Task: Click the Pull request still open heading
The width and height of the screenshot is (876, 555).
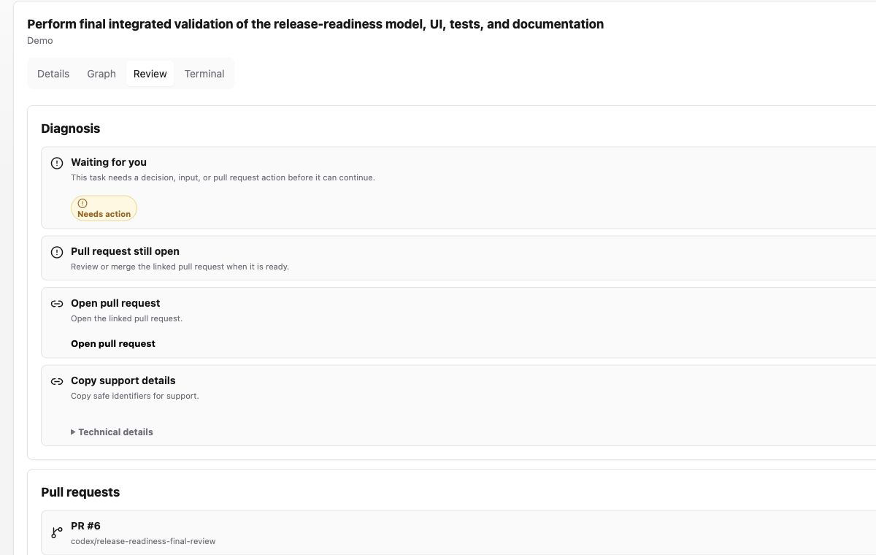Action: (125, 251)
